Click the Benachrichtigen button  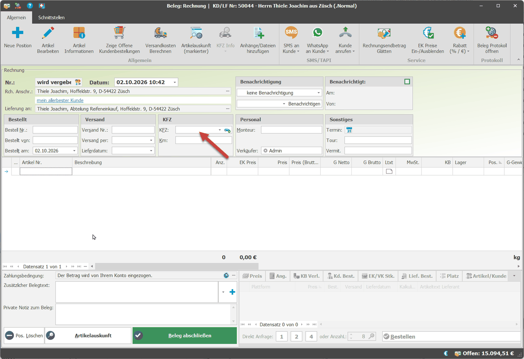point(304,104)
